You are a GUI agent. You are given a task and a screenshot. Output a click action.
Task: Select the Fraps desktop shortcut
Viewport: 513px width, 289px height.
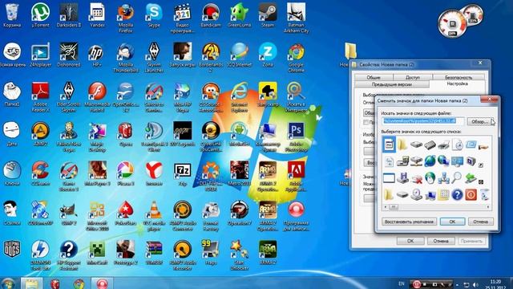(211, 253)
